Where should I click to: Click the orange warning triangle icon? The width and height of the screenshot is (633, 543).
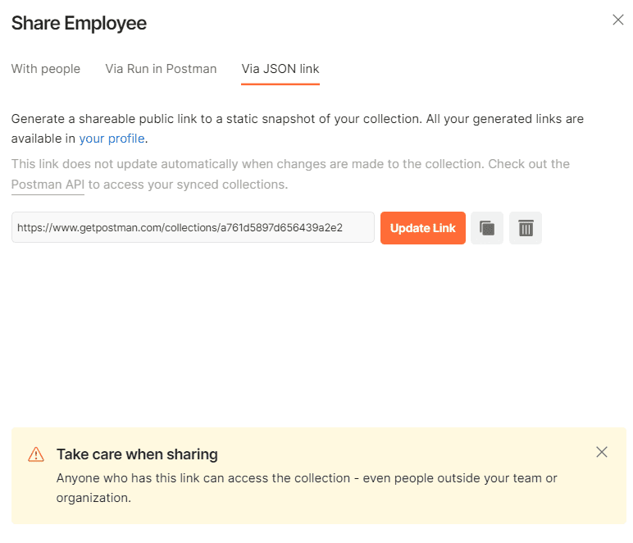point(36,454)
